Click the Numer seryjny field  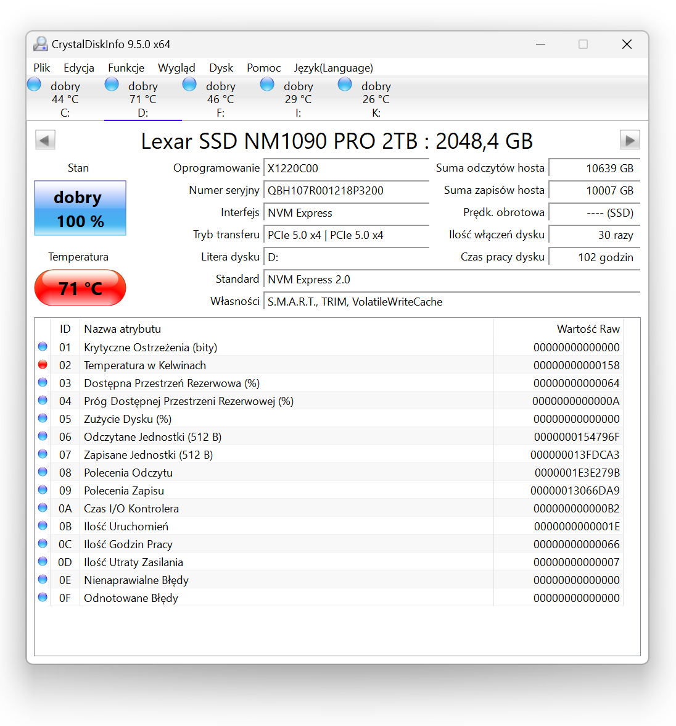pos(346,191)
